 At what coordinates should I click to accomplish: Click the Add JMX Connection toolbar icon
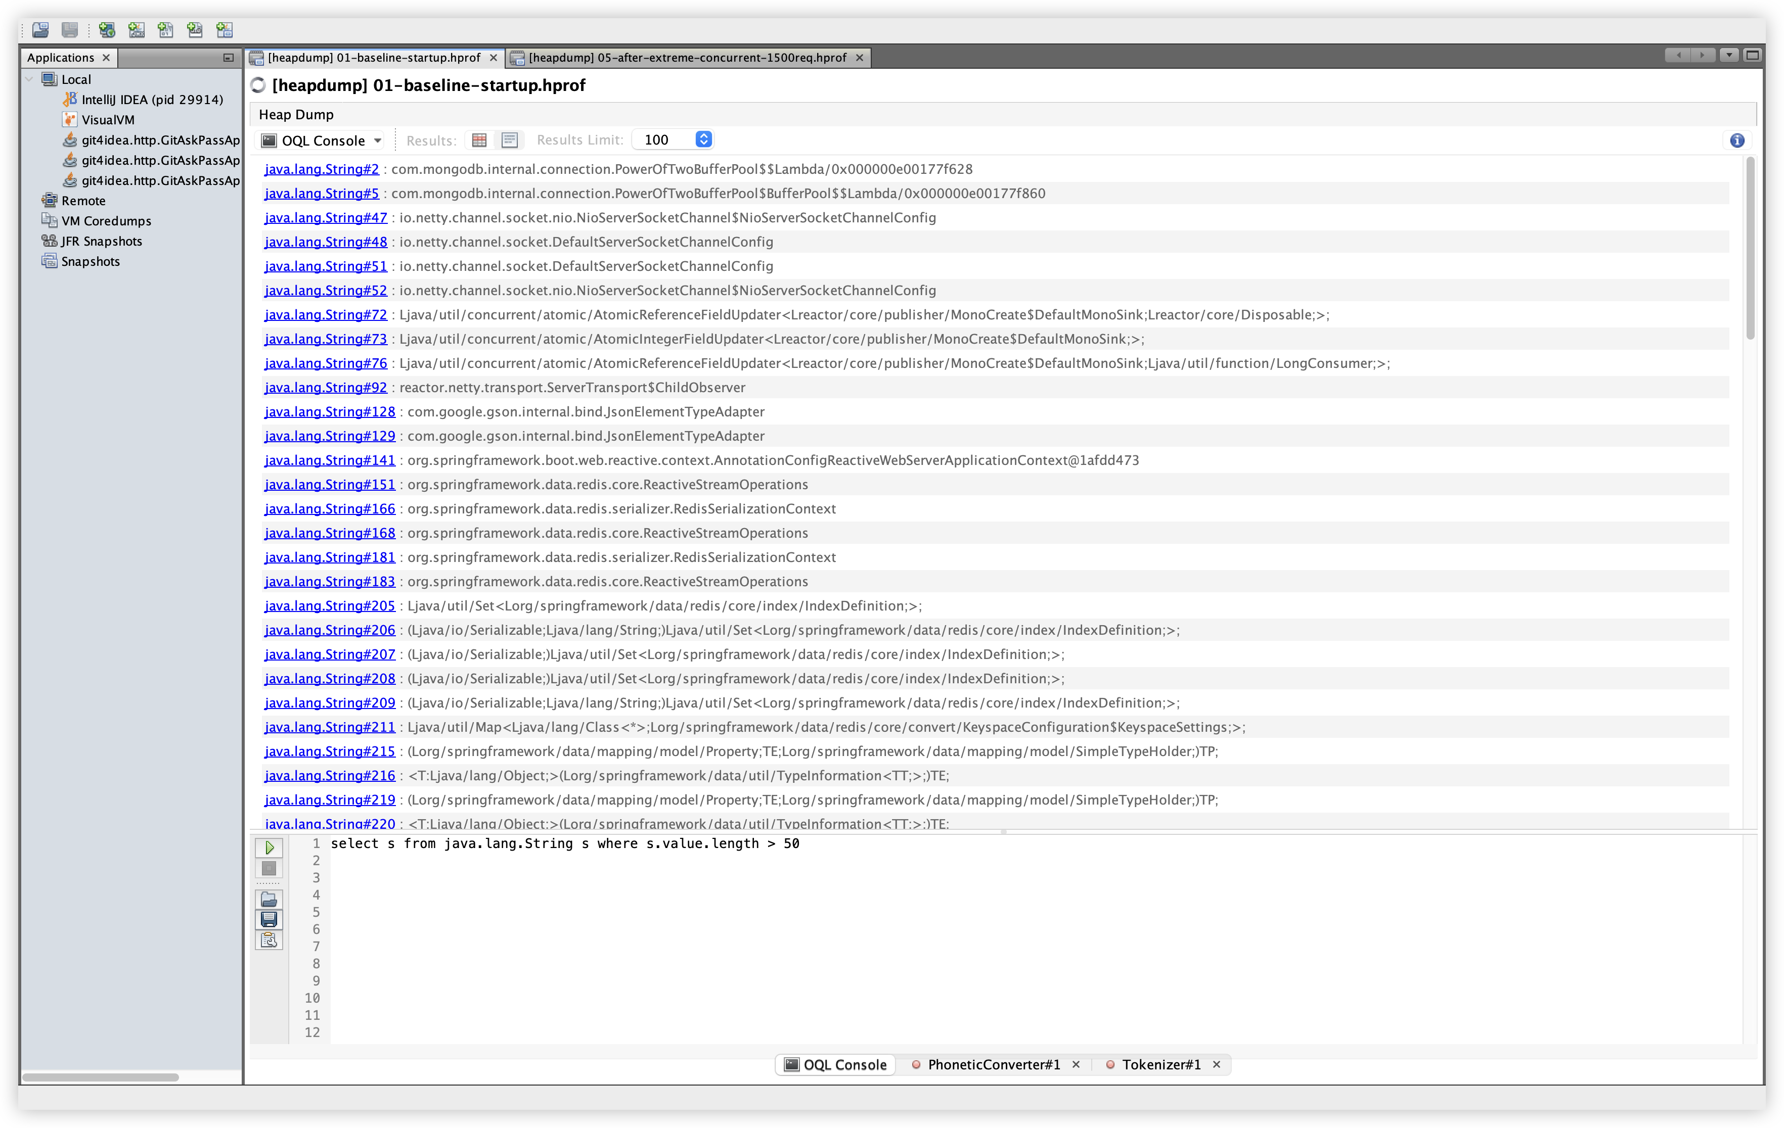click(137, 30)
